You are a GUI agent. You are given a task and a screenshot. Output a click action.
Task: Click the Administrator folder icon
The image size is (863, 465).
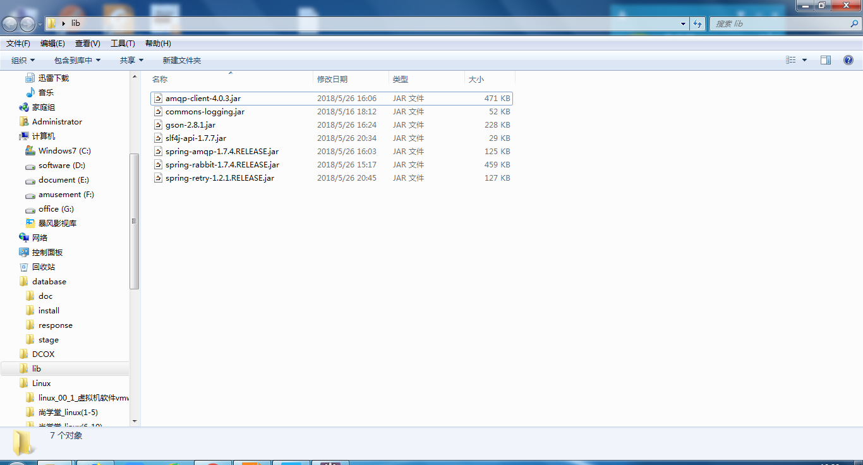pyautogui.click(x=24, y=121)
